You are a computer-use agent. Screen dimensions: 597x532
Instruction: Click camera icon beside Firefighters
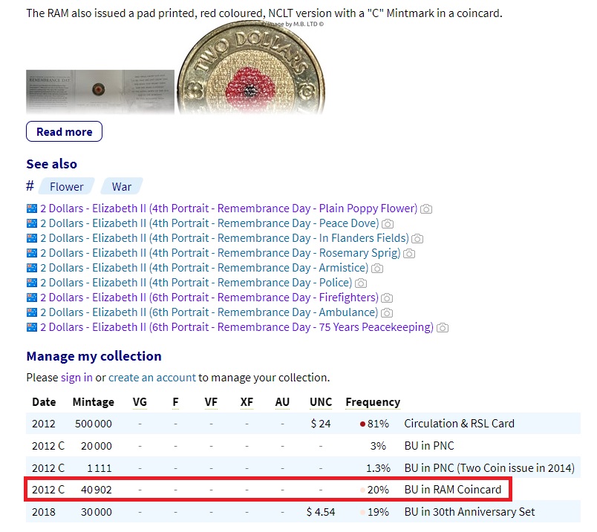387,298
